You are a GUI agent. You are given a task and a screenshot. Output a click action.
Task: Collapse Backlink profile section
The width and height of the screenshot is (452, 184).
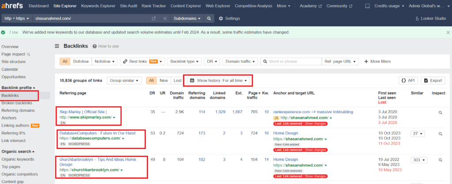pos(19,87)
